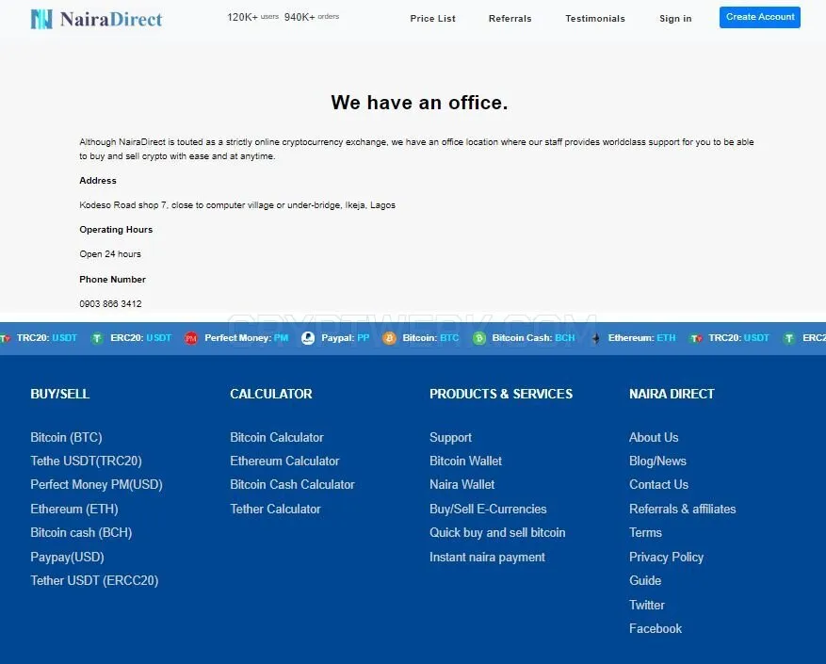Click the Perfect Money: PM ticker label
Screen dimensions: 826x664
tap(246, 338)
